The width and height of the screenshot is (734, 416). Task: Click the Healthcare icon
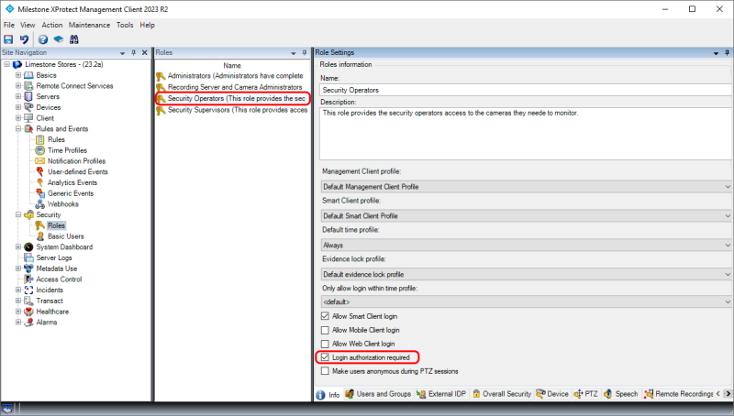tap(29, 312)
